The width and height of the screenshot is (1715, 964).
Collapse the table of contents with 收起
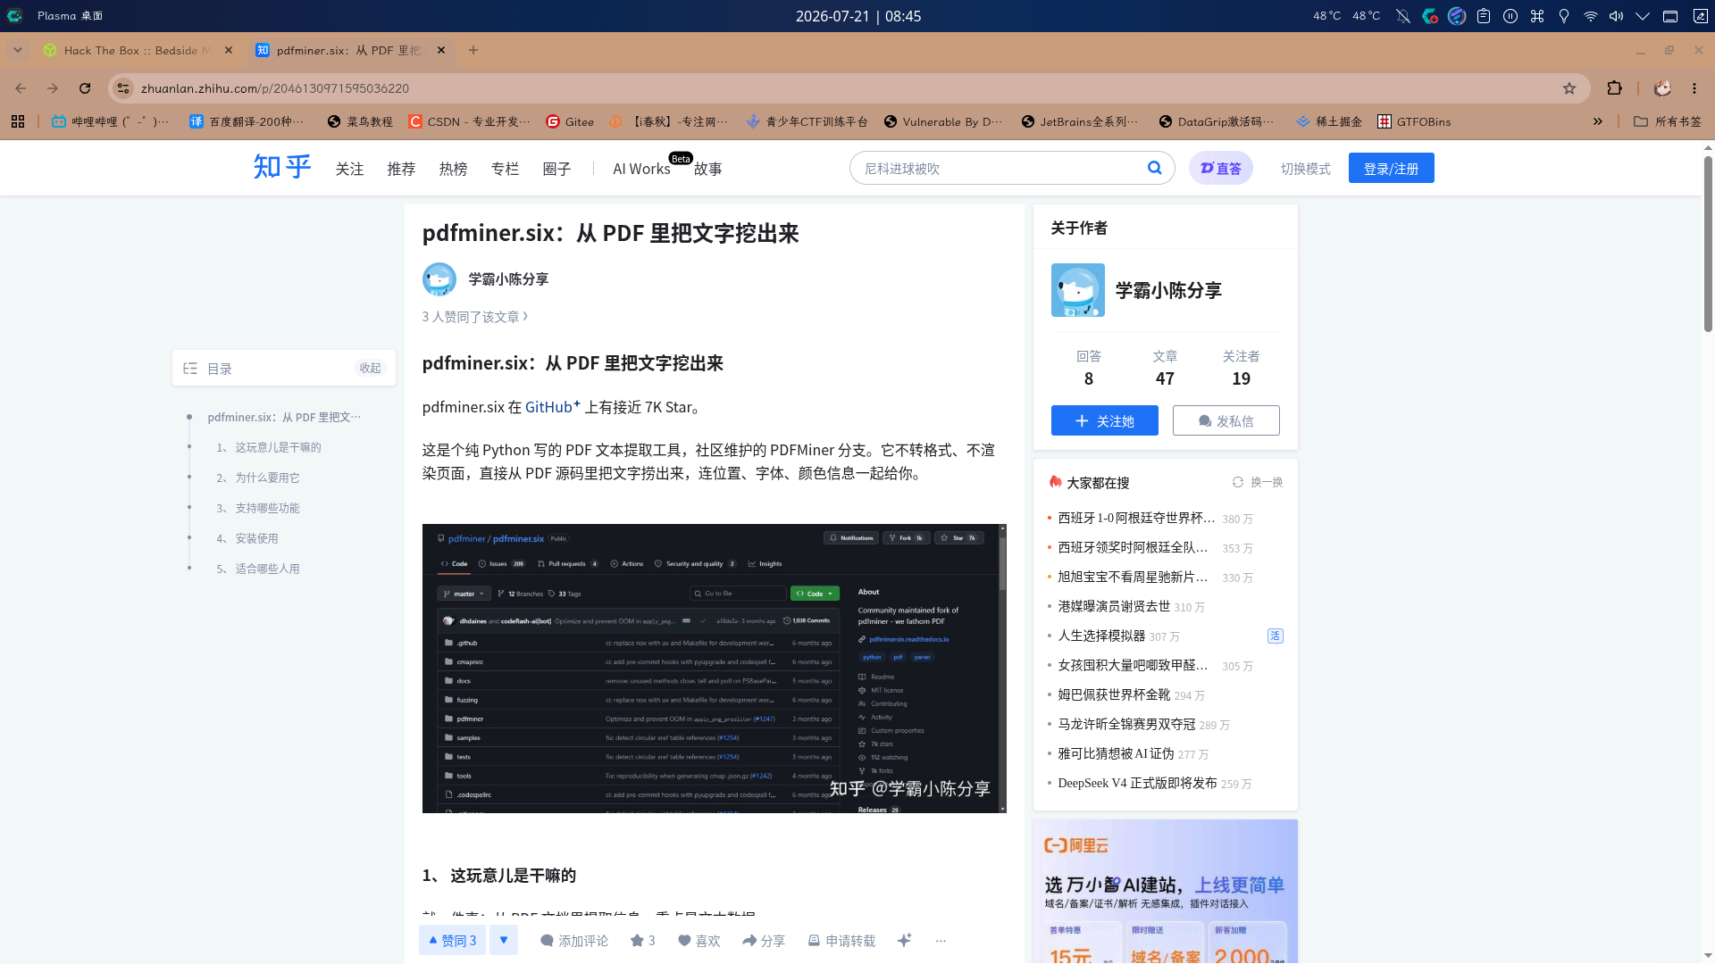pos(370,368)
